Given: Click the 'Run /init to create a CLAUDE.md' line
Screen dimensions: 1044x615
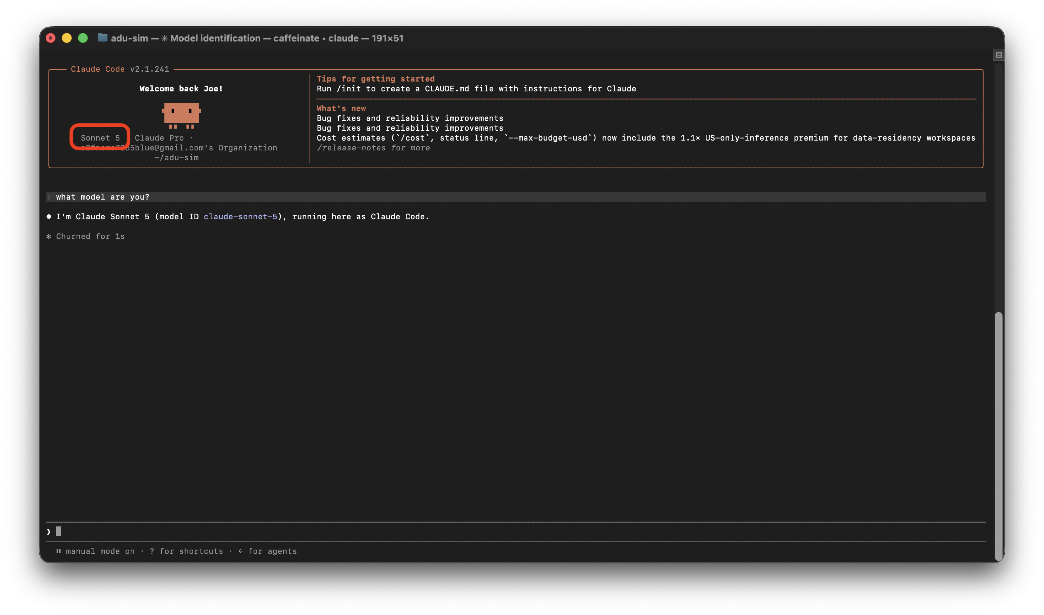Looking at the screenshot, I should pyautogui.click(x=476, y=88).
